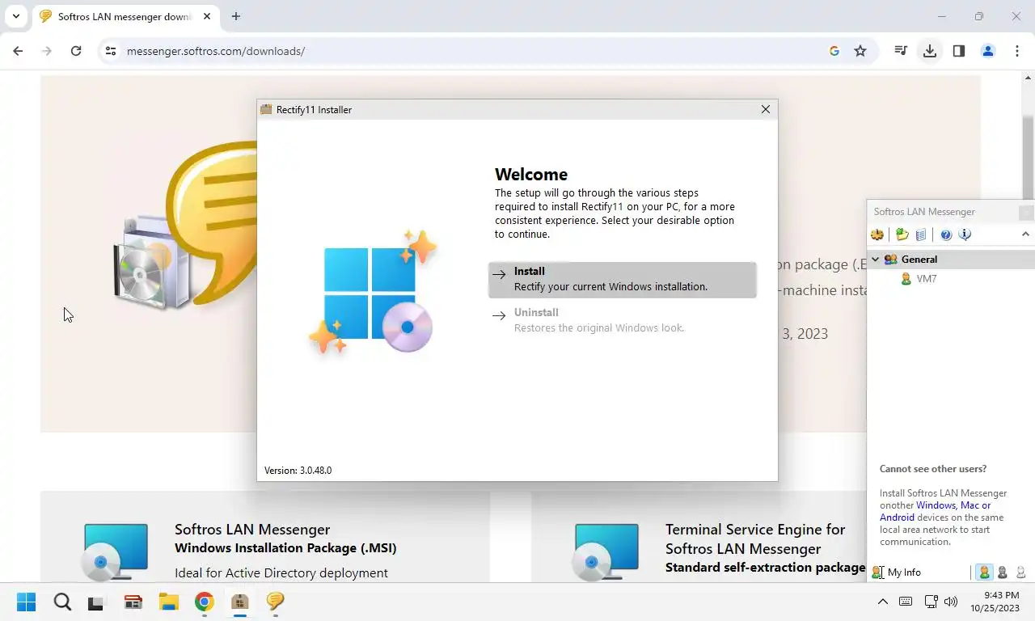
Task: Click info speech bubble about icon
Action: (965, 234)
